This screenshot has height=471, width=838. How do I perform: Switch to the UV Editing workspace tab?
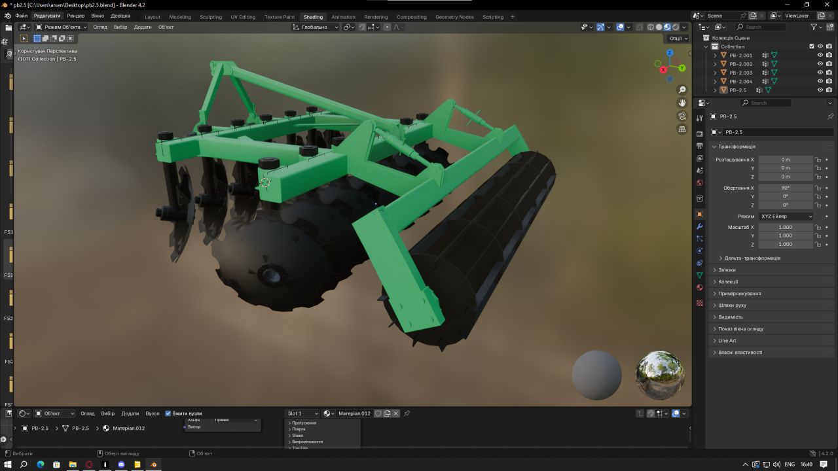[243, 17]
